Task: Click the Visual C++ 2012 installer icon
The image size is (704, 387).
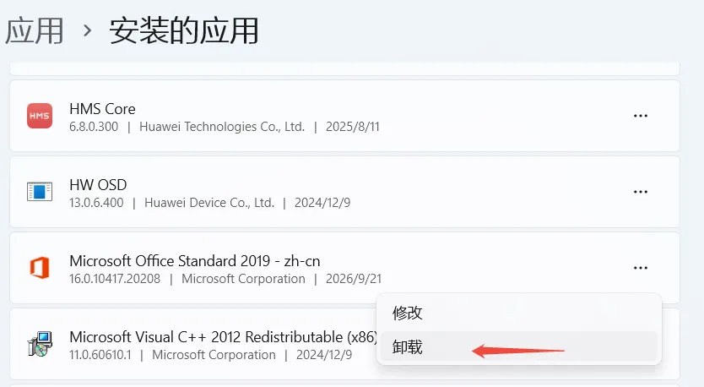Action: [x=40, y=344]
